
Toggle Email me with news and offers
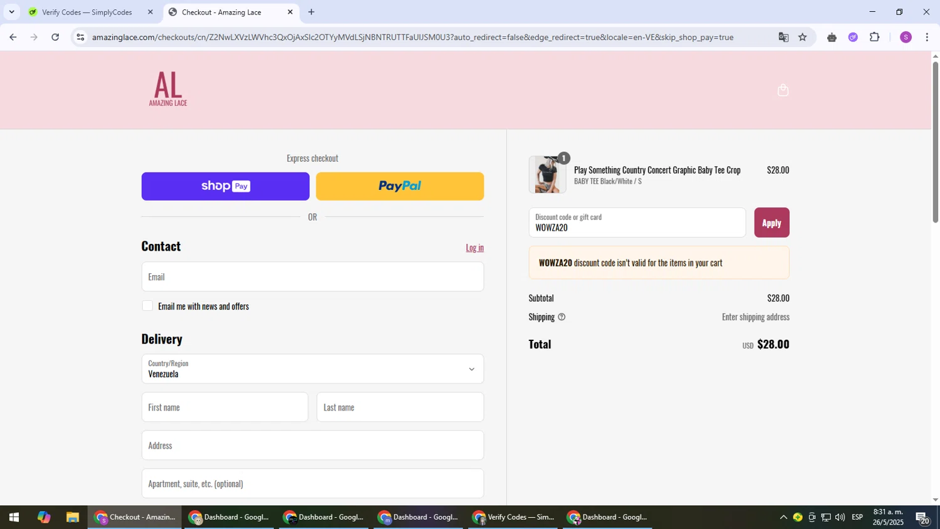(147, 306)
